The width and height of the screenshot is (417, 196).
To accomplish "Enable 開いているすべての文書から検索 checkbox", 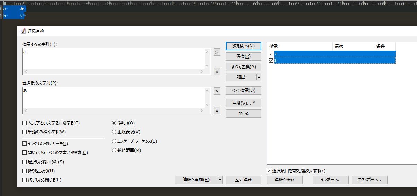I will point(24,153).
